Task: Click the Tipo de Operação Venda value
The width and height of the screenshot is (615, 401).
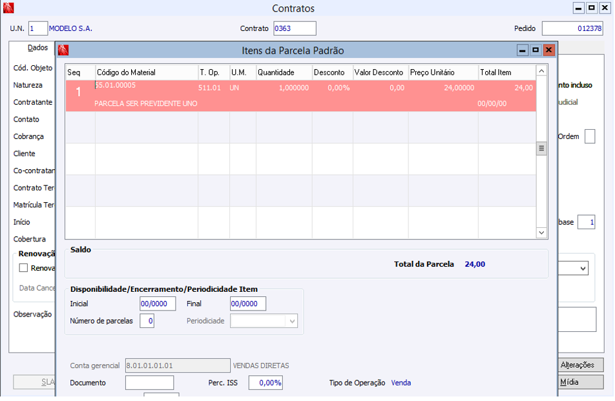Action: coord(401,383)
